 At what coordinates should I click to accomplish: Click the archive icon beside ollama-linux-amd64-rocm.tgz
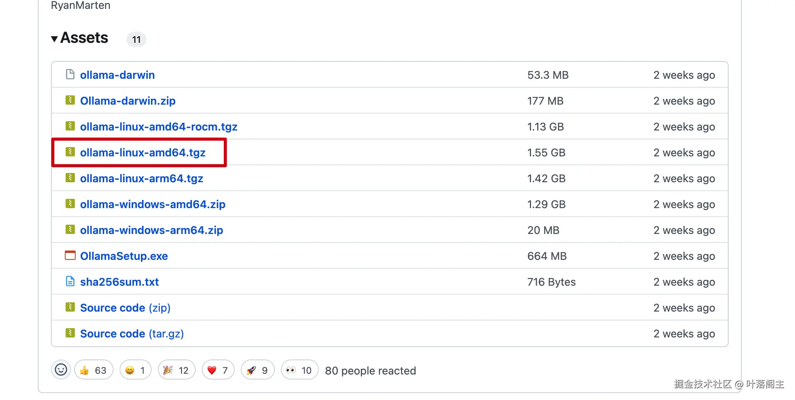[70, 126]
